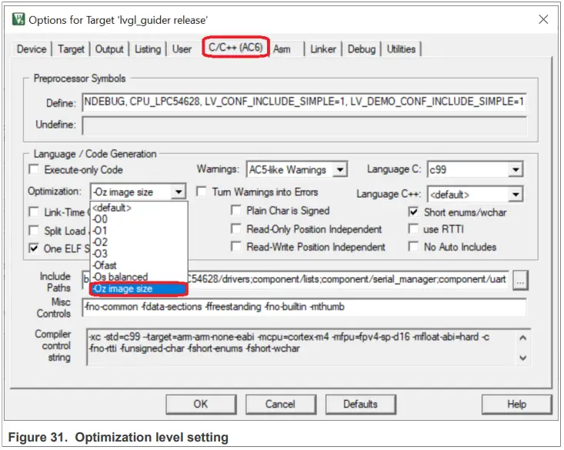
Task: Select -O2 from optimization list
Action: coord(138,242)
